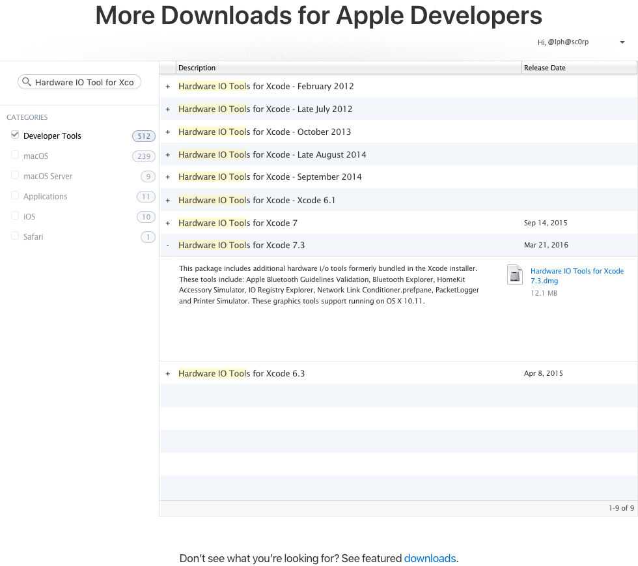Click the Hi, @lph@sc0rp account name
Screen dimensions: 638x566
(563, 42)
